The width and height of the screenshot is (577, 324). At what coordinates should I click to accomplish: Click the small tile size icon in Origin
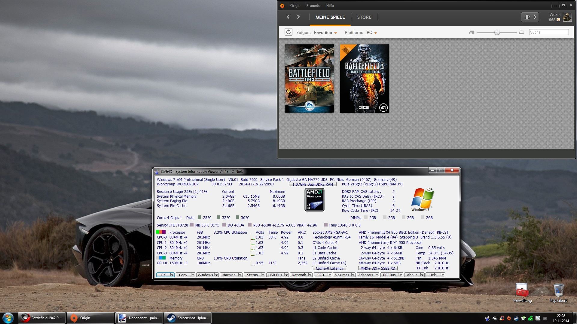(x=472, y=32)
